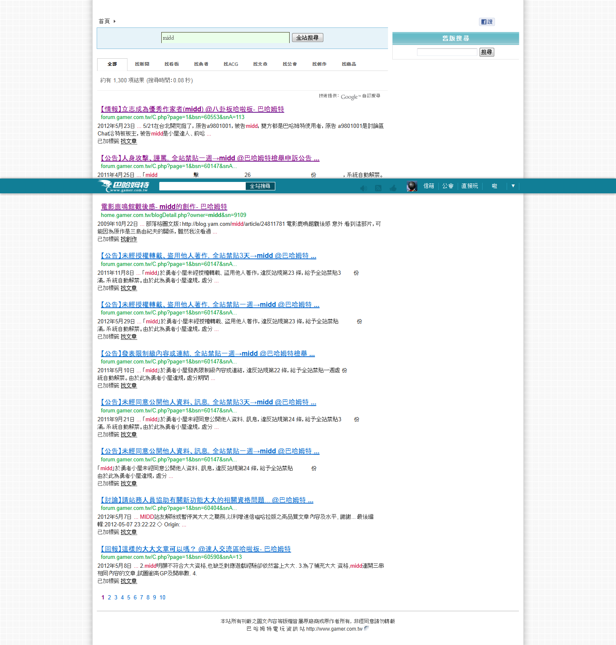Open result 未經授權轉載 全站禁貼3天→midd
Screen dimensions: 616x645
click(x=209, y=256)
